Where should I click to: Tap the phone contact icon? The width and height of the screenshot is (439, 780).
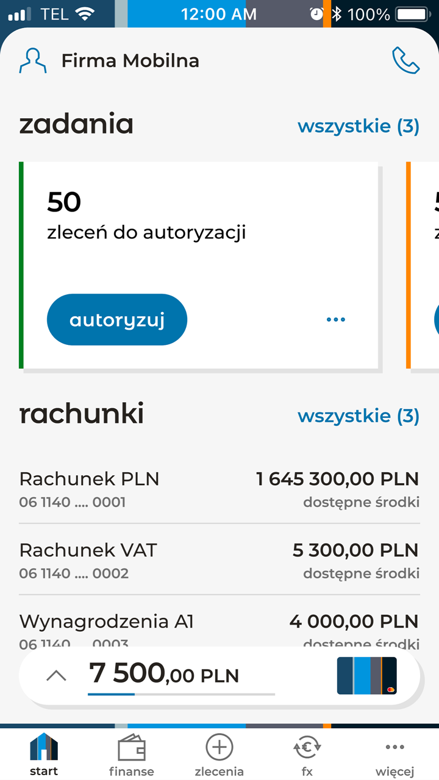tap(405, 60)
